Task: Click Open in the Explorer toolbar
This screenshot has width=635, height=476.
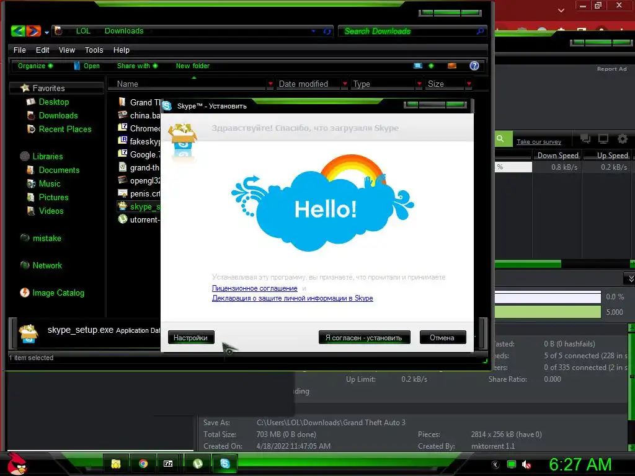Action: coord(87,66)
